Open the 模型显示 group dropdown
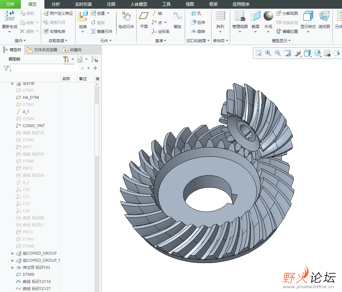The height and width of the screenshot is (292, 342). click(281, 41)
